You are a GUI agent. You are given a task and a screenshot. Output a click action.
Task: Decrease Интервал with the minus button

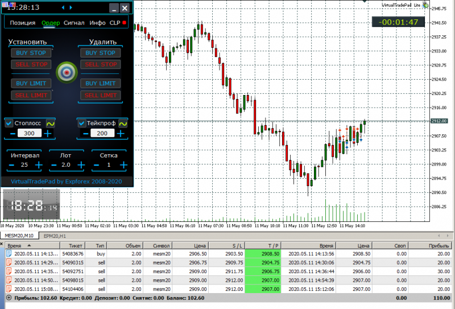pyautogui.click(x=11, y=165)
